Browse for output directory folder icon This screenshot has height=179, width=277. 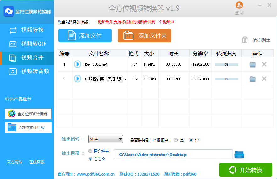(239, 155)
